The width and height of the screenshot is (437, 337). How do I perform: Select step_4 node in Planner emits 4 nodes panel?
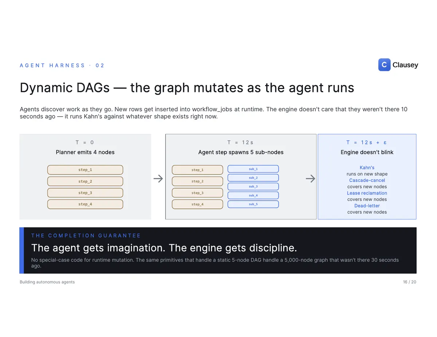(x=85, y=204)
